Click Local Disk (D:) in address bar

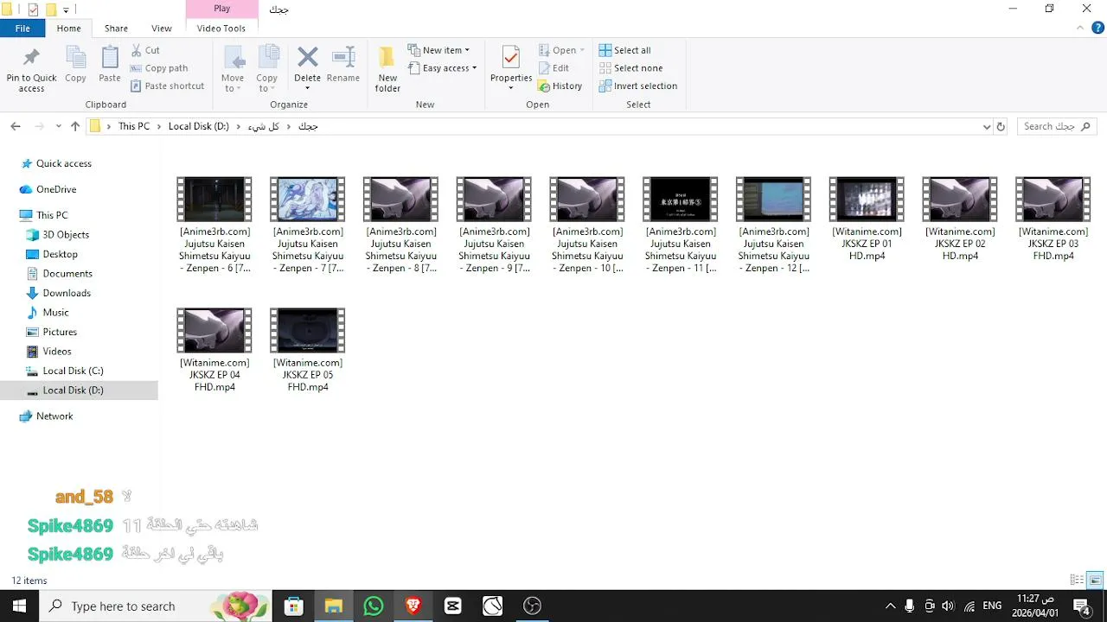coord(199,126)
